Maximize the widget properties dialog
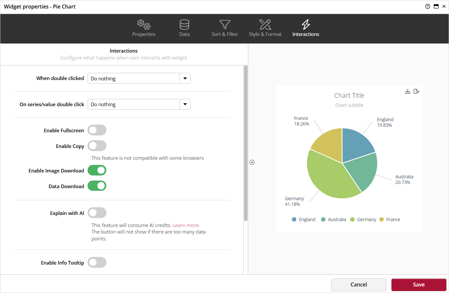Viewport: 449px width, 293px height. (x=436, y=6)
